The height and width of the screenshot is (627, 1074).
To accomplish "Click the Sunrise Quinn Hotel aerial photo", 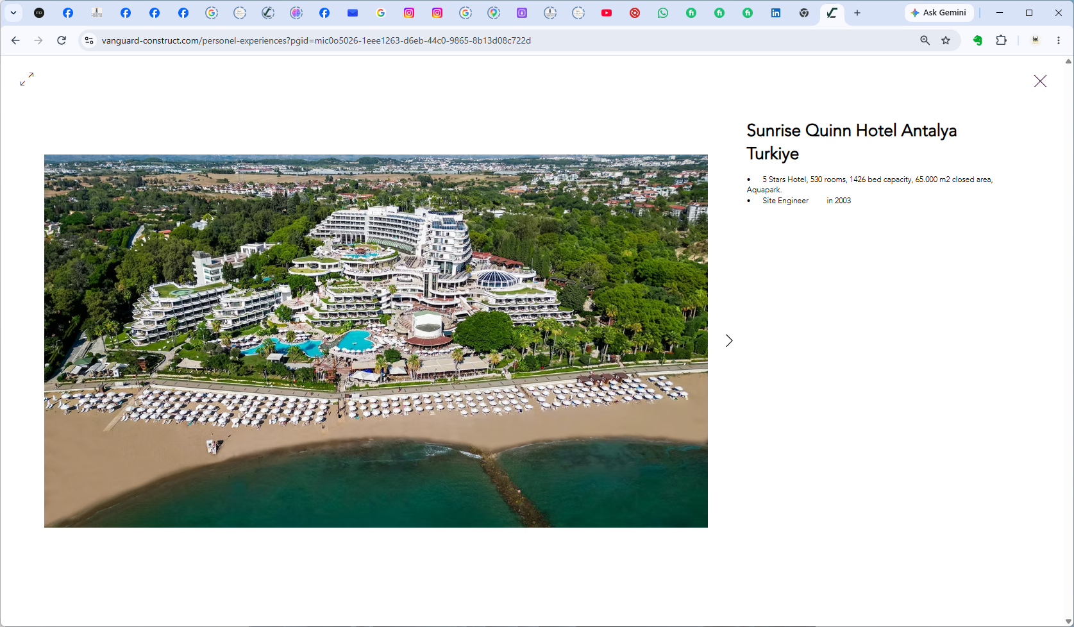I will tap(376, 341).
